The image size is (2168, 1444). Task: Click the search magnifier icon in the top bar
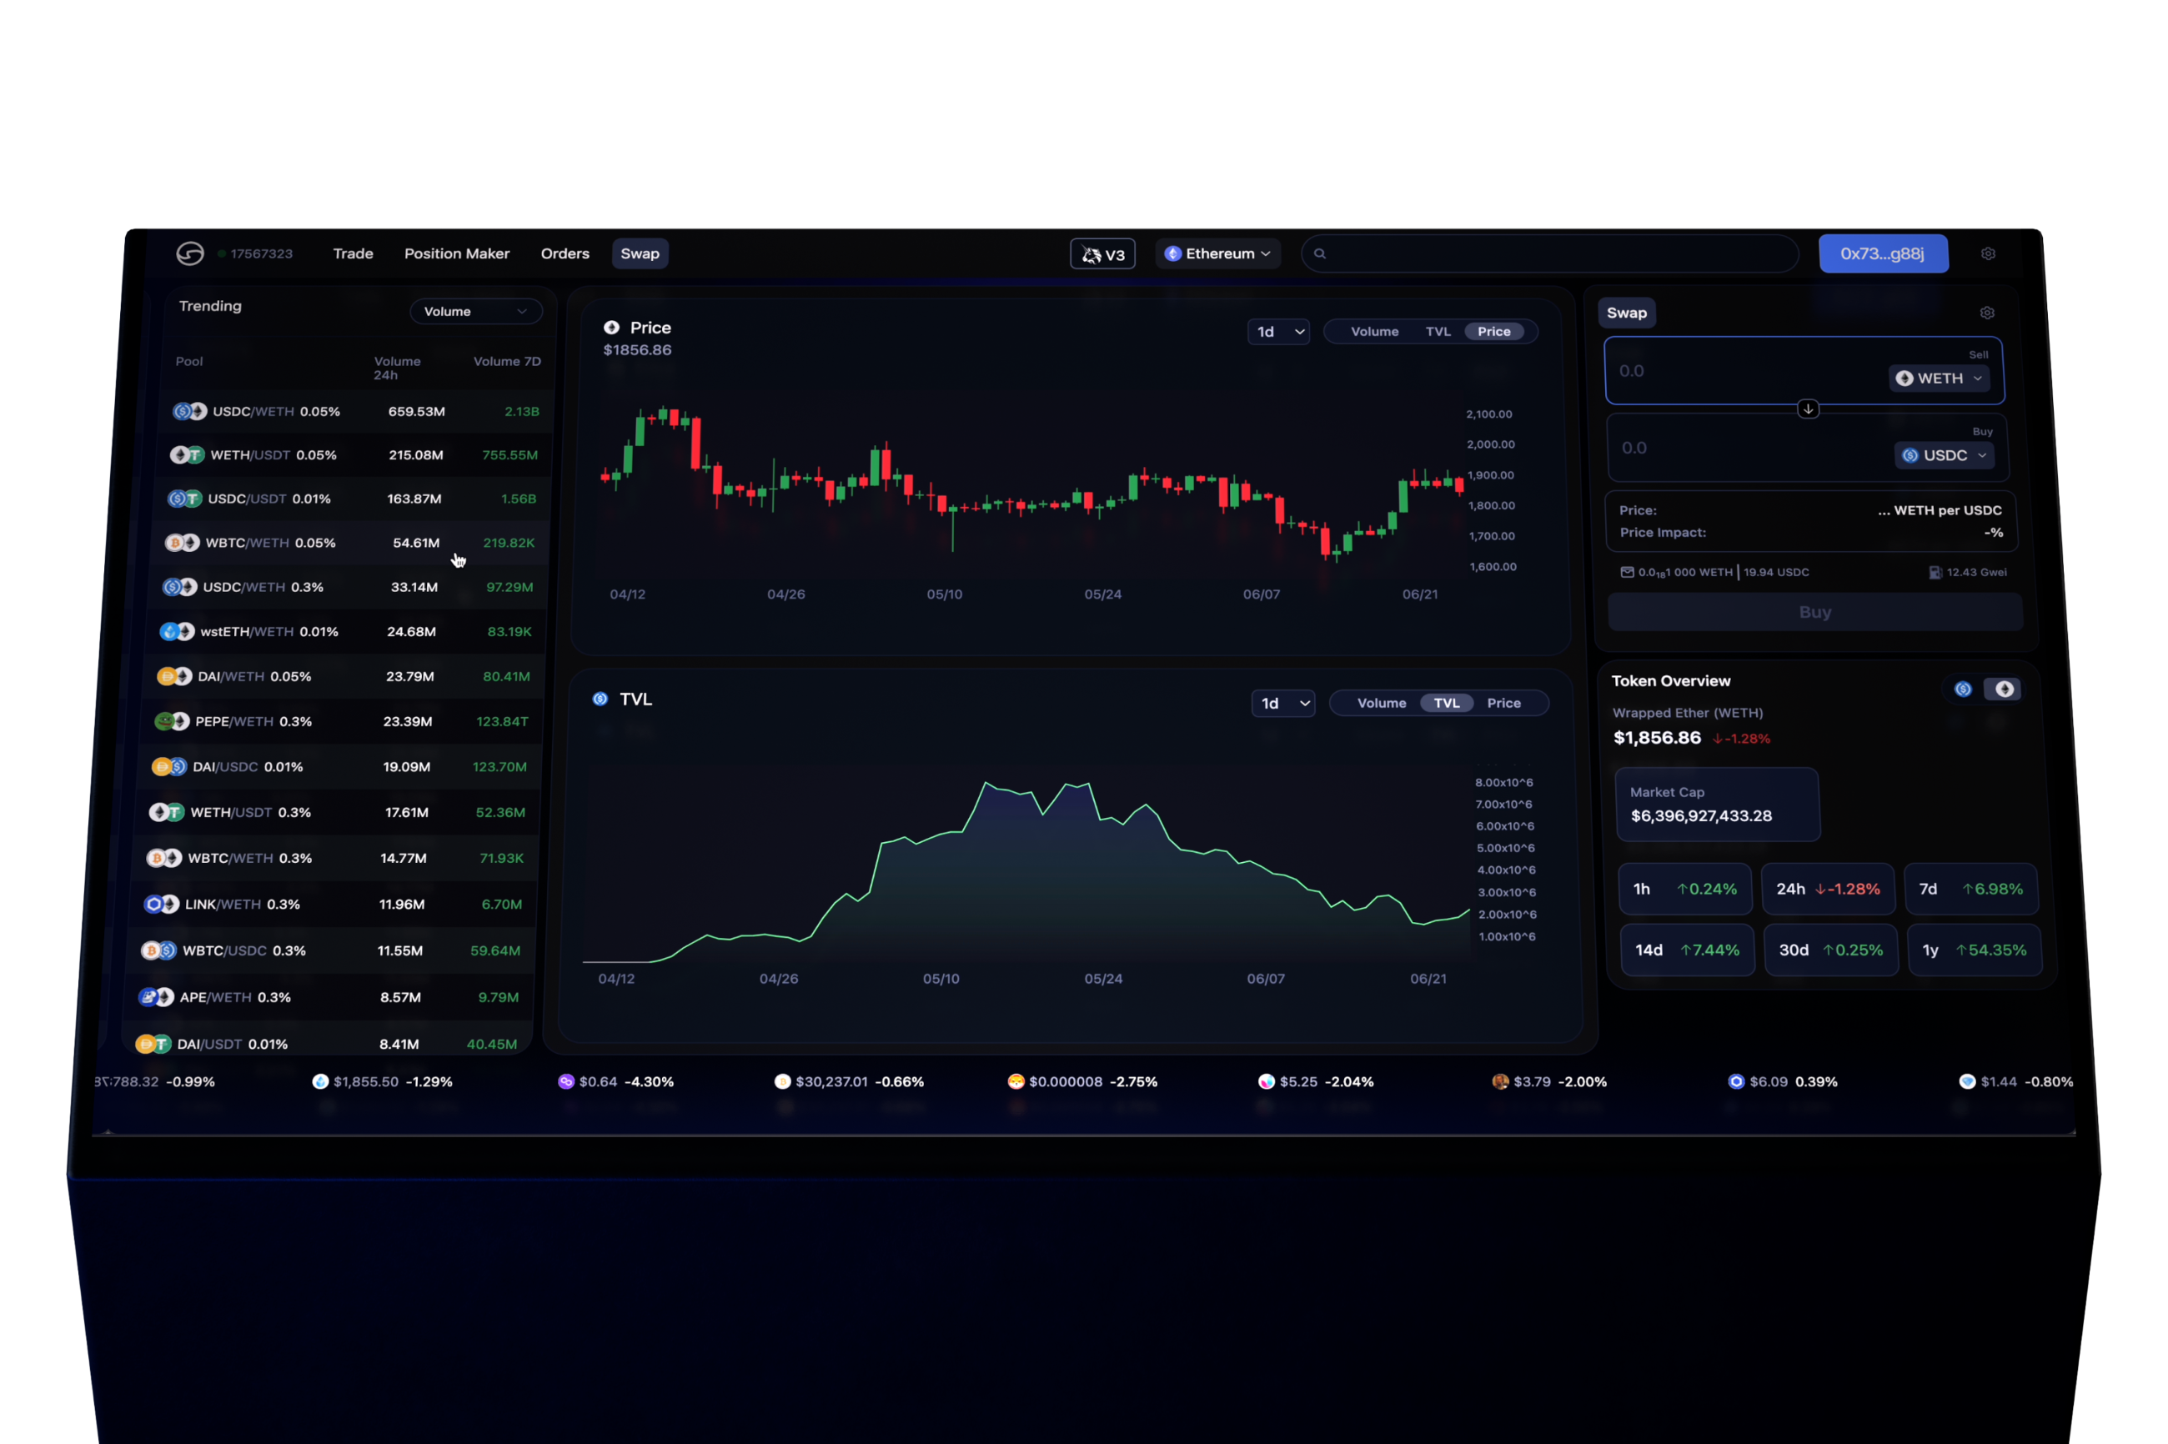(1321, 253)
